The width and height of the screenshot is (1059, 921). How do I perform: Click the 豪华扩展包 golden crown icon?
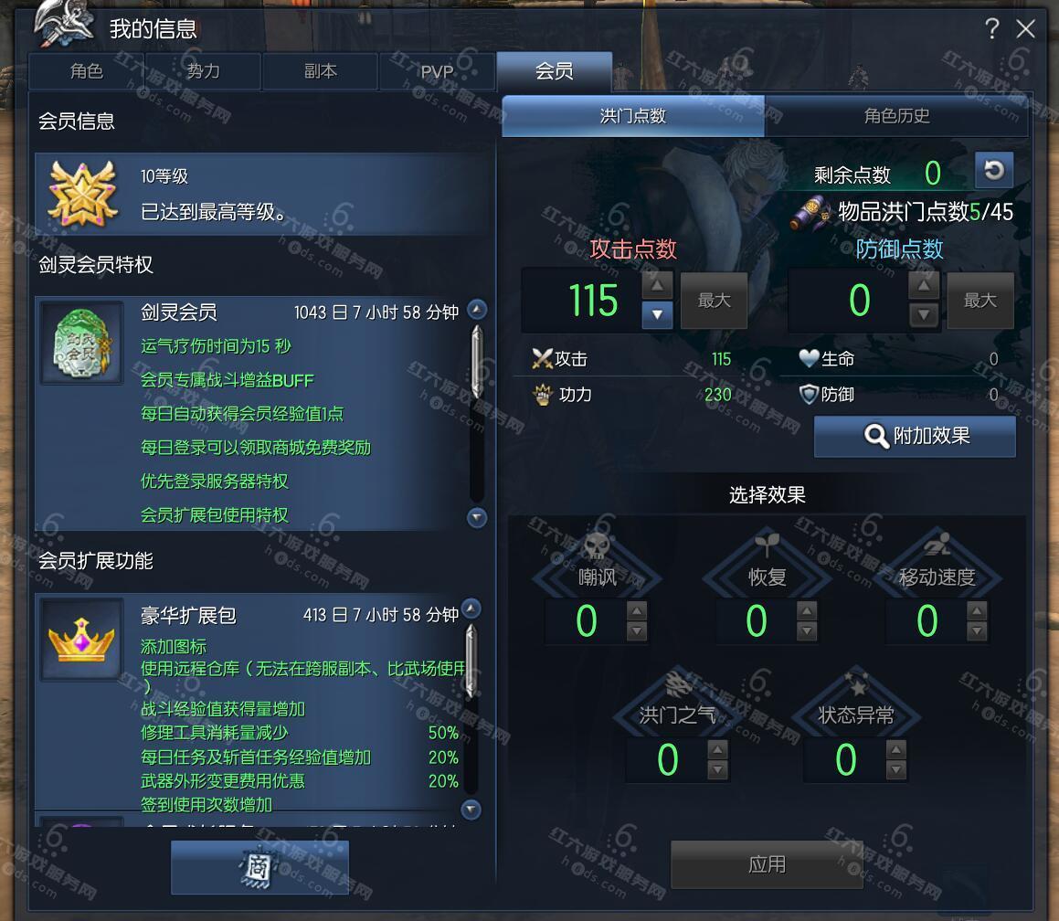click(x=81, y=639)
